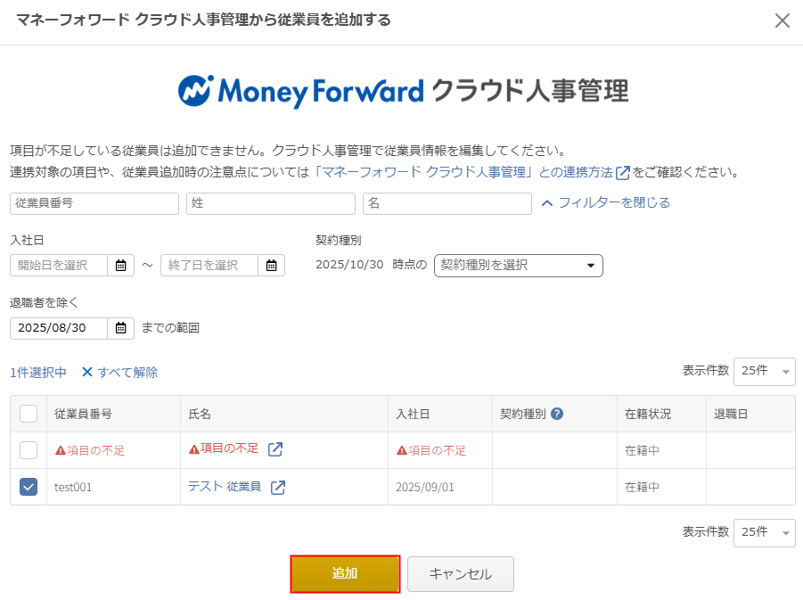The image size is (803, 600).
Task: Open the 契約種別を選択 dropdown
Action: coord(518,265)
